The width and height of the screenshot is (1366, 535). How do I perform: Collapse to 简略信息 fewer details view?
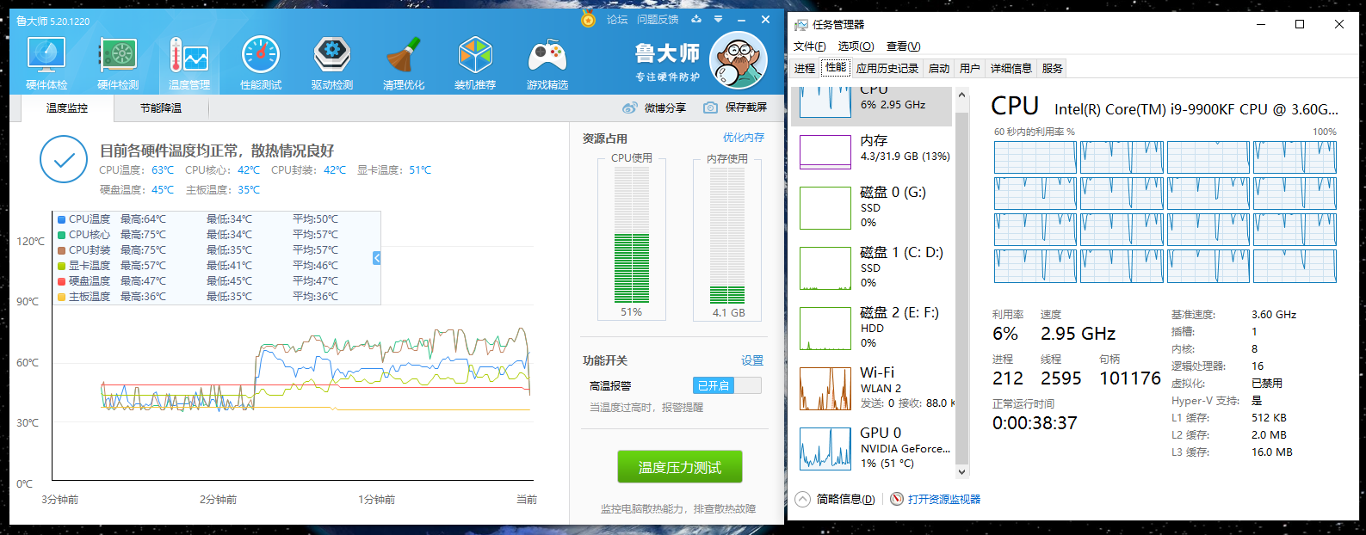point(835,500)
